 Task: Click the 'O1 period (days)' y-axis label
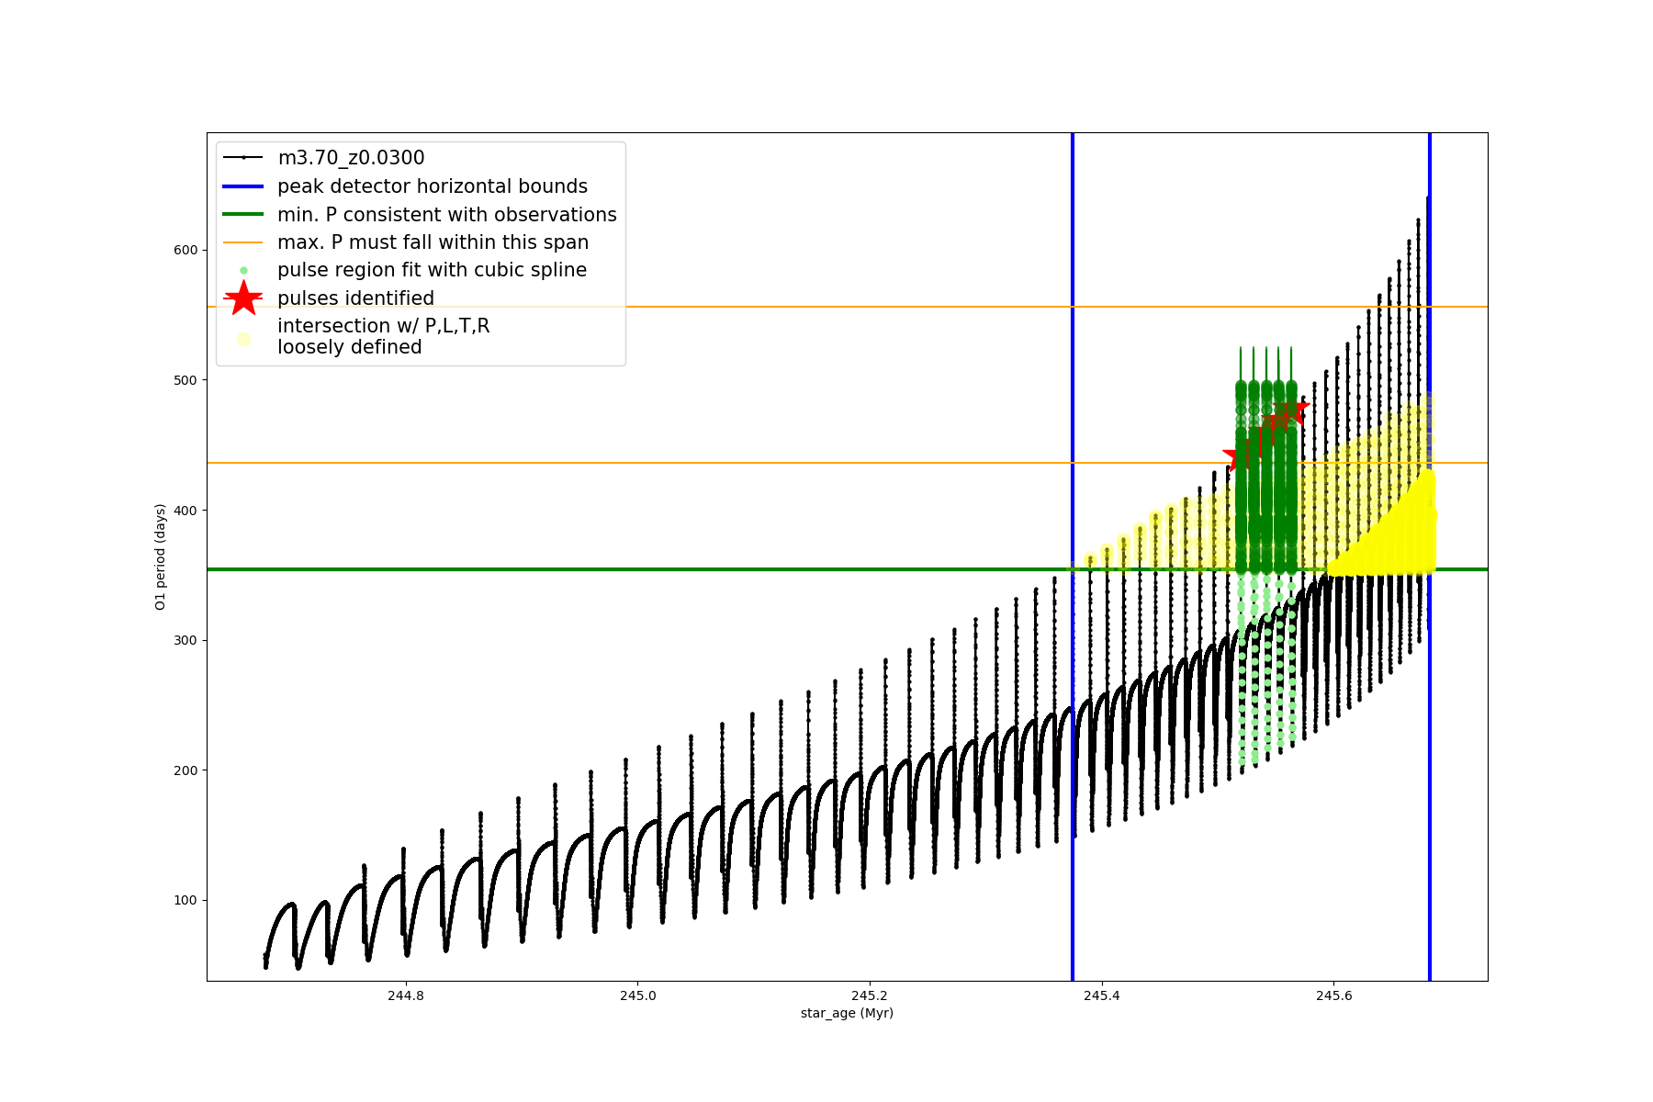point(161,557)
